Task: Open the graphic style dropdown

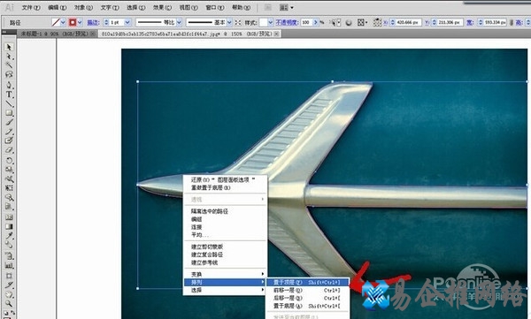Action: click(270, 23)
